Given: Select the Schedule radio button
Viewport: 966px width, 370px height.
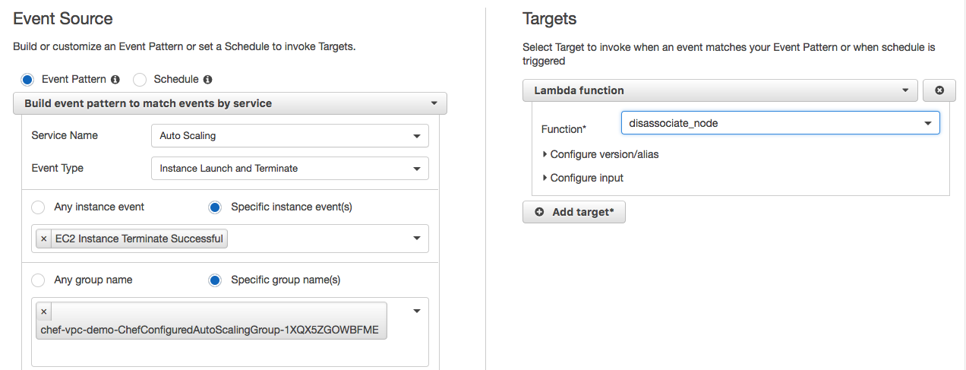Looking at the screenshot, I should [x=140, y=79].
